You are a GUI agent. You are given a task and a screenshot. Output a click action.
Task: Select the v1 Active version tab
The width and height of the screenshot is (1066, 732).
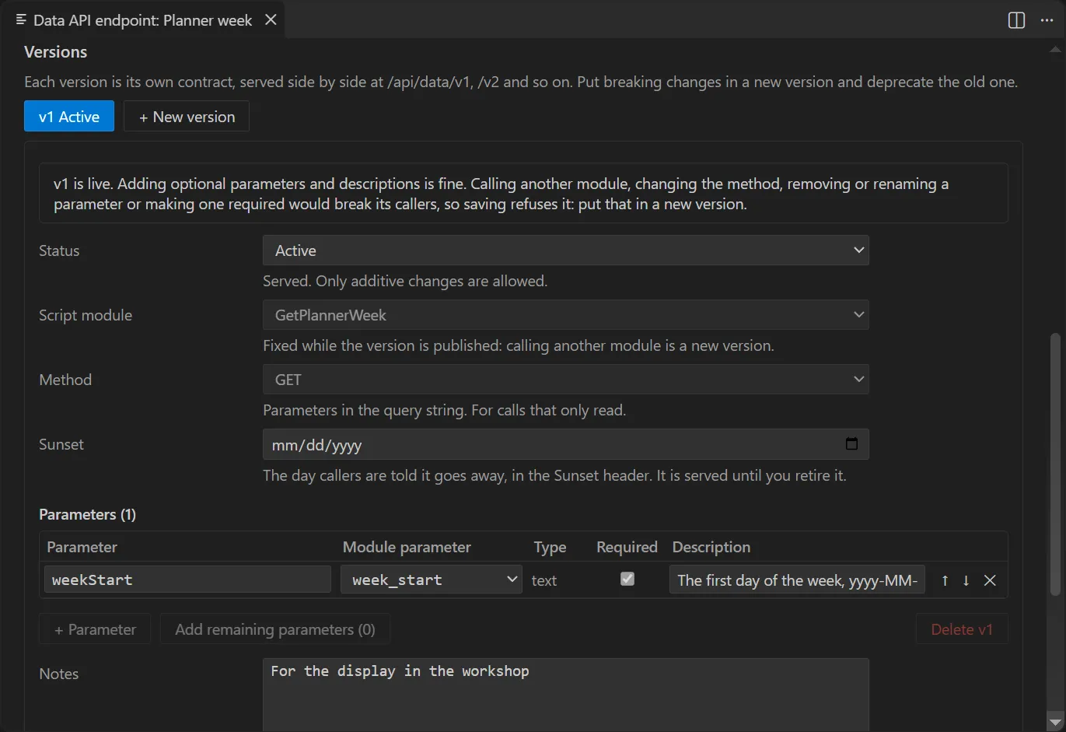coord(69,116)
